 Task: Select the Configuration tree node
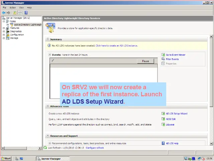17,35
